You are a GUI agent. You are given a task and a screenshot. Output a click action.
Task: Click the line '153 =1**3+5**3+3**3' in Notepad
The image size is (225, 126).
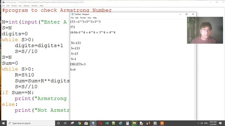(85, 22)
